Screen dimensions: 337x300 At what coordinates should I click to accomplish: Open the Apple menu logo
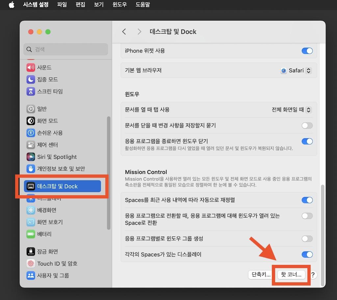coord(12,5)
